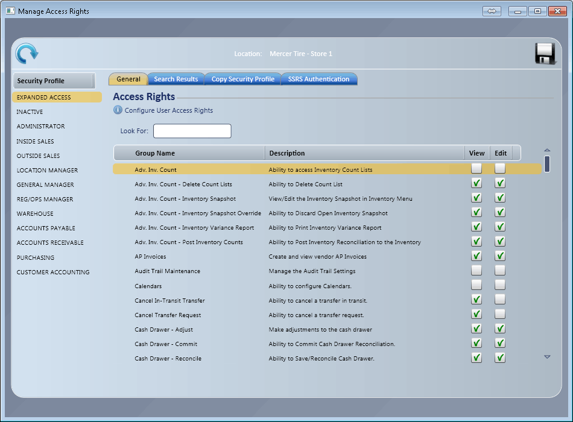This screenshot has width=573, height=422.
Task: Select the ACCOUNTS PAYABLE profile
Action: [46, 228]
